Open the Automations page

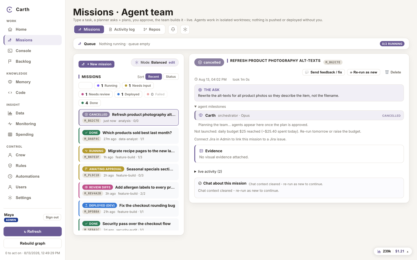tap(32, 177)
